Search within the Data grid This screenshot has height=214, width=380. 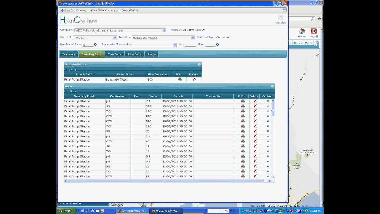coord(71,91)
